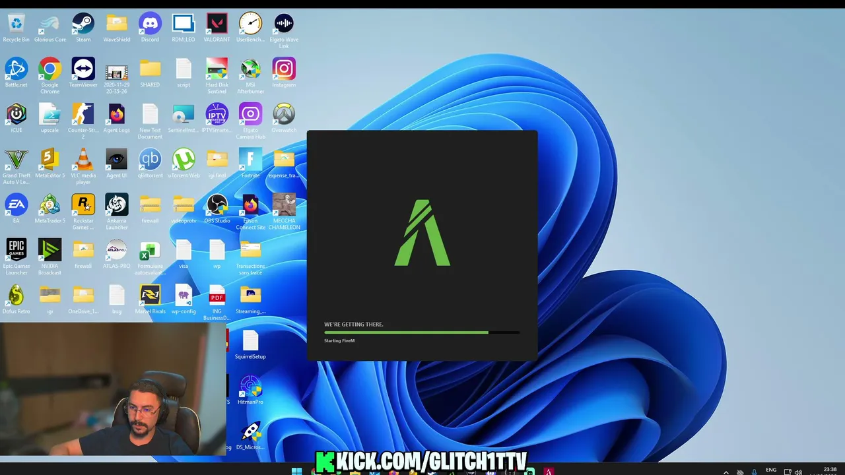Select the Battle.net desktop icon
Screen dimensions: 845x475
click(17, 69)
